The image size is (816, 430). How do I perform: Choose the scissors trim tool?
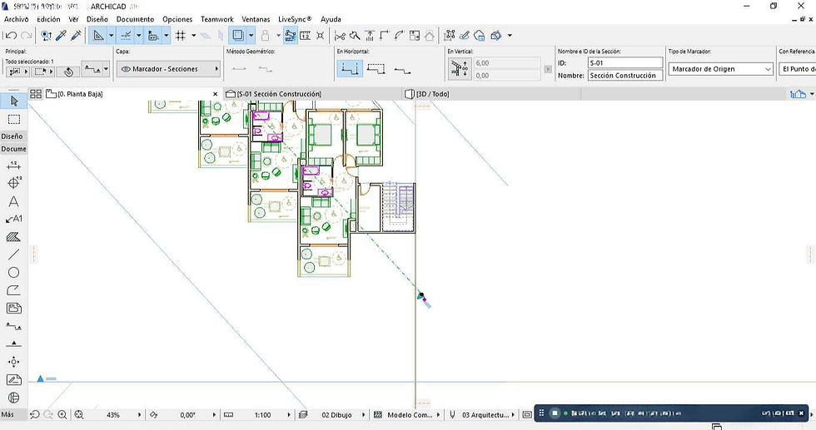pos(340,36)
